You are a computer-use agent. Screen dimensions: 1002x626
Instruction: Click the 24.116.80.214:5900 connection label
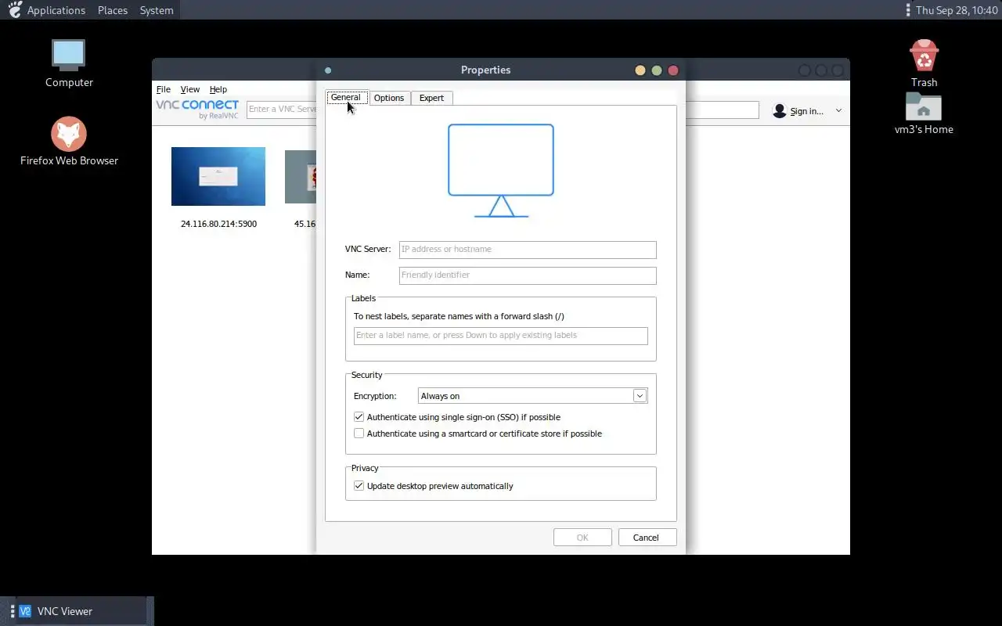(x=218, y=224)
